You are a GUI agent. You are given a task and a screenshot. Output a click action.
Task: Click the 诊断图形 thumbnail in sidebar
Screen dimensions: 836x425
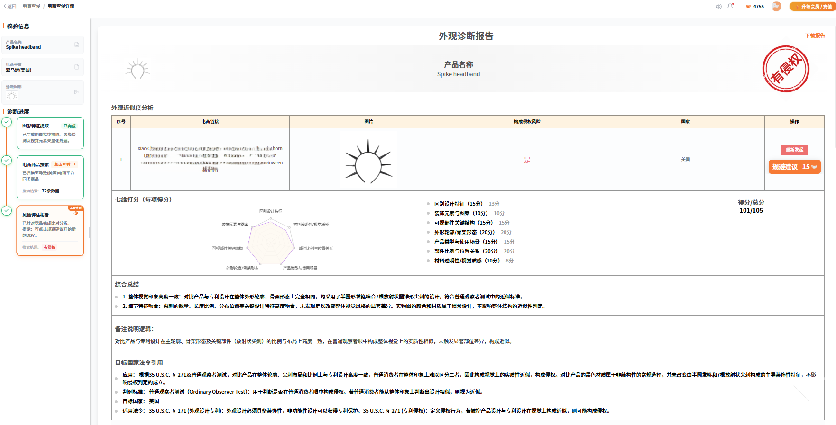point(12,96)
